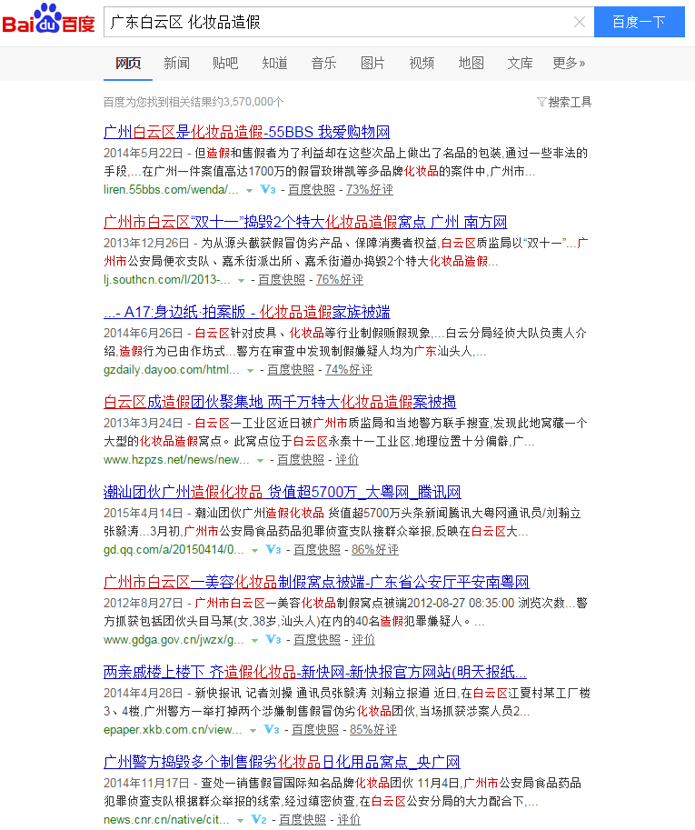
Task: Click the 百度一下 search button
Action: point(639,22)
